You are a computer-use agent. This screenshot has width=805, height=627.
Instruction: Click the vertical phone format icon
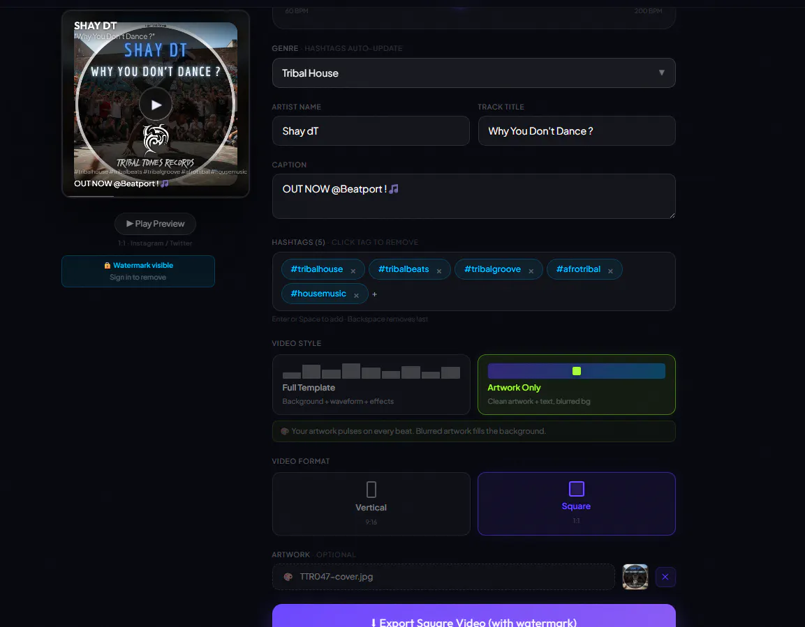[371, 490]
